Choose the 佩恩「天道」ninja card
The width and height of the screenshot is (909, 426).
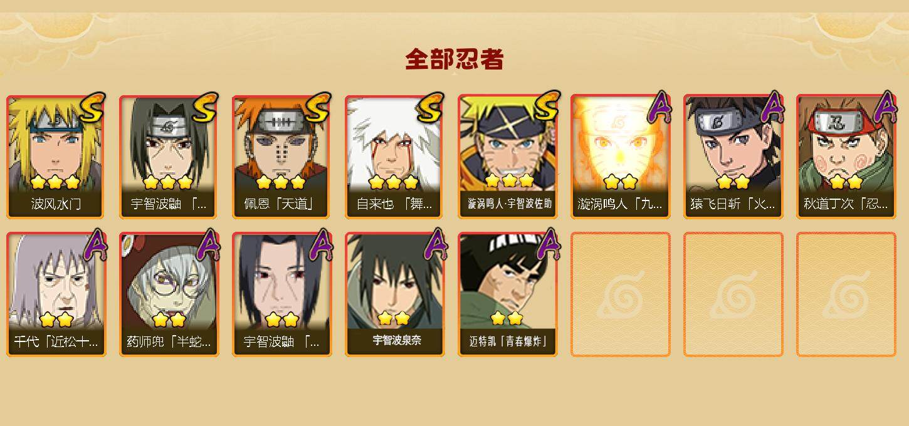coord(281,157)
